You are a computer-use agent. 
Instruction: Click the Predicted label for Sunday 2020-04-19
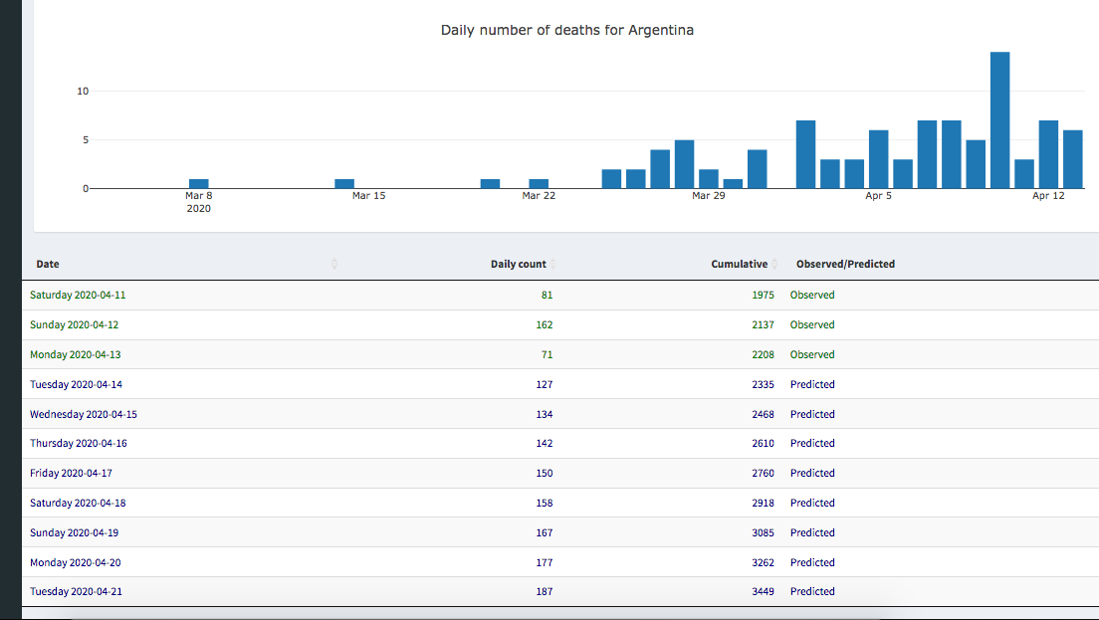coord(812,532)
